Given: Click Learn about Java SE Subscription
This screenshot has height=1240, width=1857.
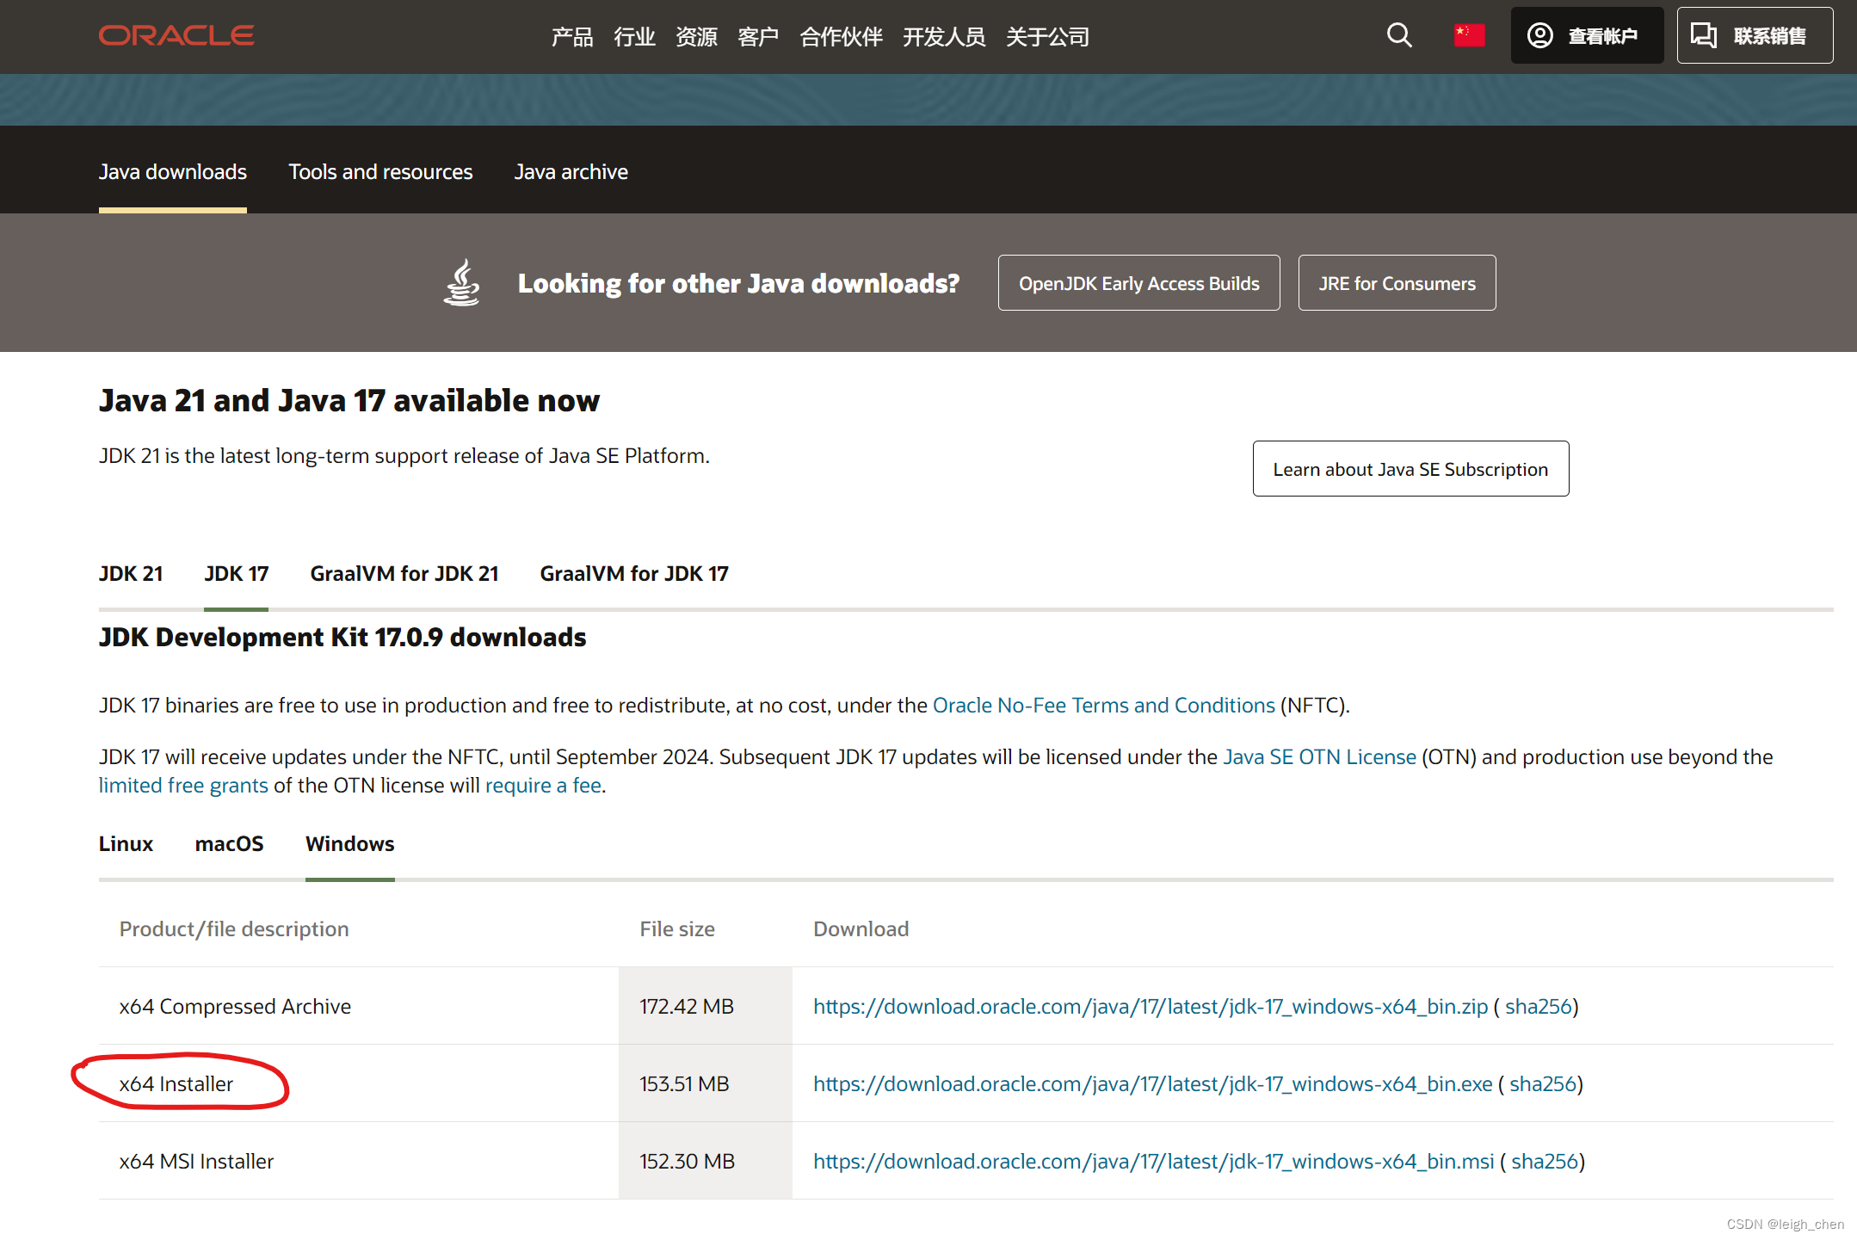Looking at the screenshot, I should pos(1410,469).
